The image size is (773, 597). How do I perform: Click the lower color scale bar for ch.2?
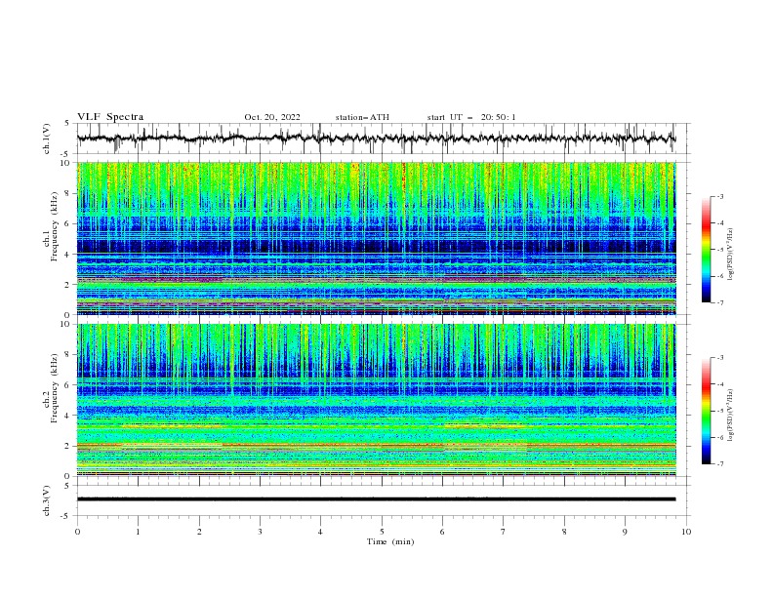706,411
